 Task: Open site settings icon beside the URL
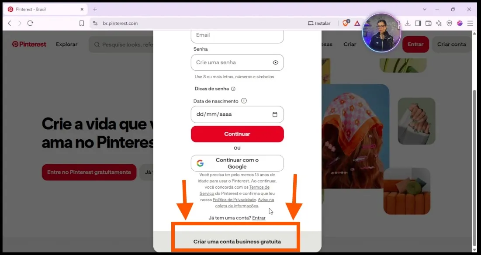click(95, 23)
